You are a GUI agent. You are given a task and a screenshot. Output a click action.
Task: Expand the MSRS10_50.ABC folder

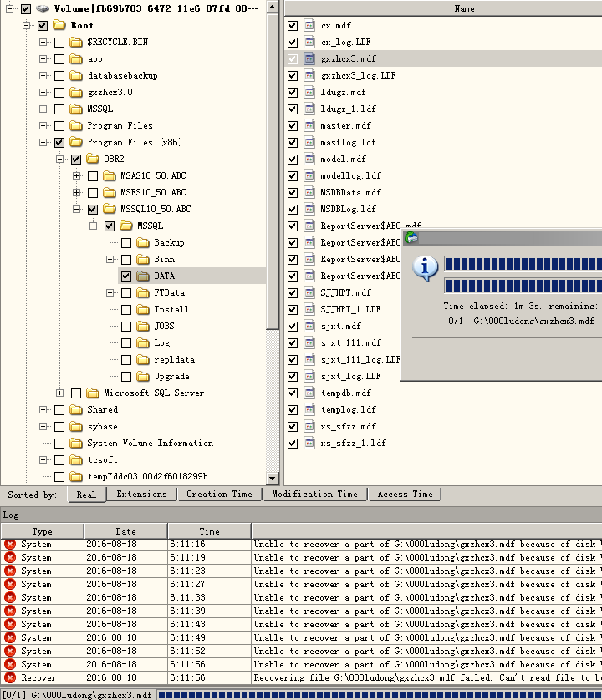coord(76,192)
